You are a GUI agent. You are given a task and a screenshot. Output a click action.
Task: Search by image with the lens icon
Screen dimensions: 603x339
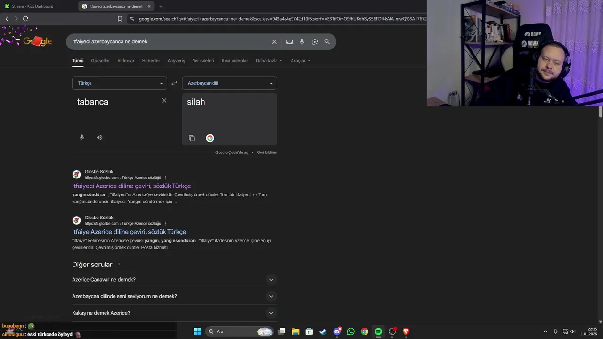click(315, 42)
